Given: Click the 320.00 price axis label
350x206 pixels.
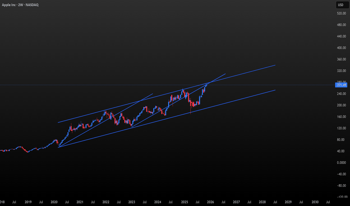Looking at the screenshot, I should coord(341,71).
